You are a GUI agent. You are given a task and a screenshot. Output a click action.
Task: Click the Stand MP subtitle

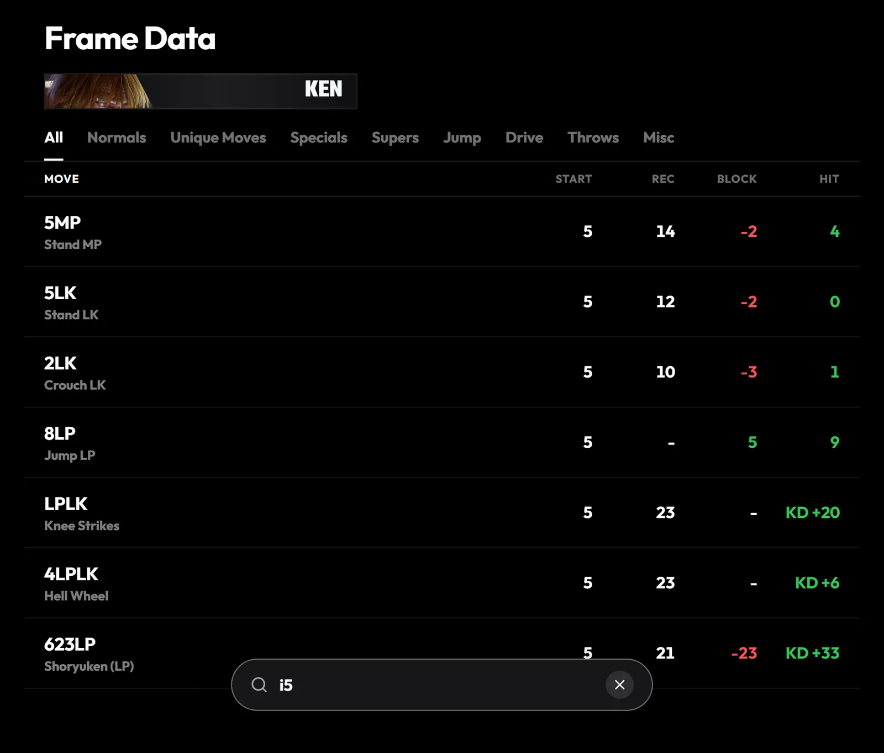tap(73, 245)
